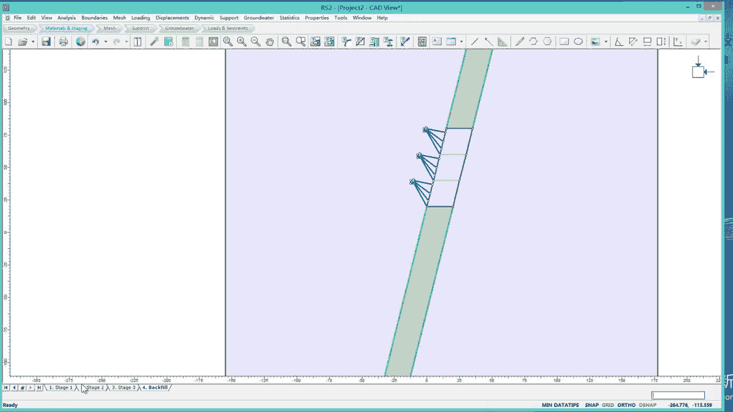Select the line drawing tool
This screenshot has height=412, width=733.
coord(475,42)
